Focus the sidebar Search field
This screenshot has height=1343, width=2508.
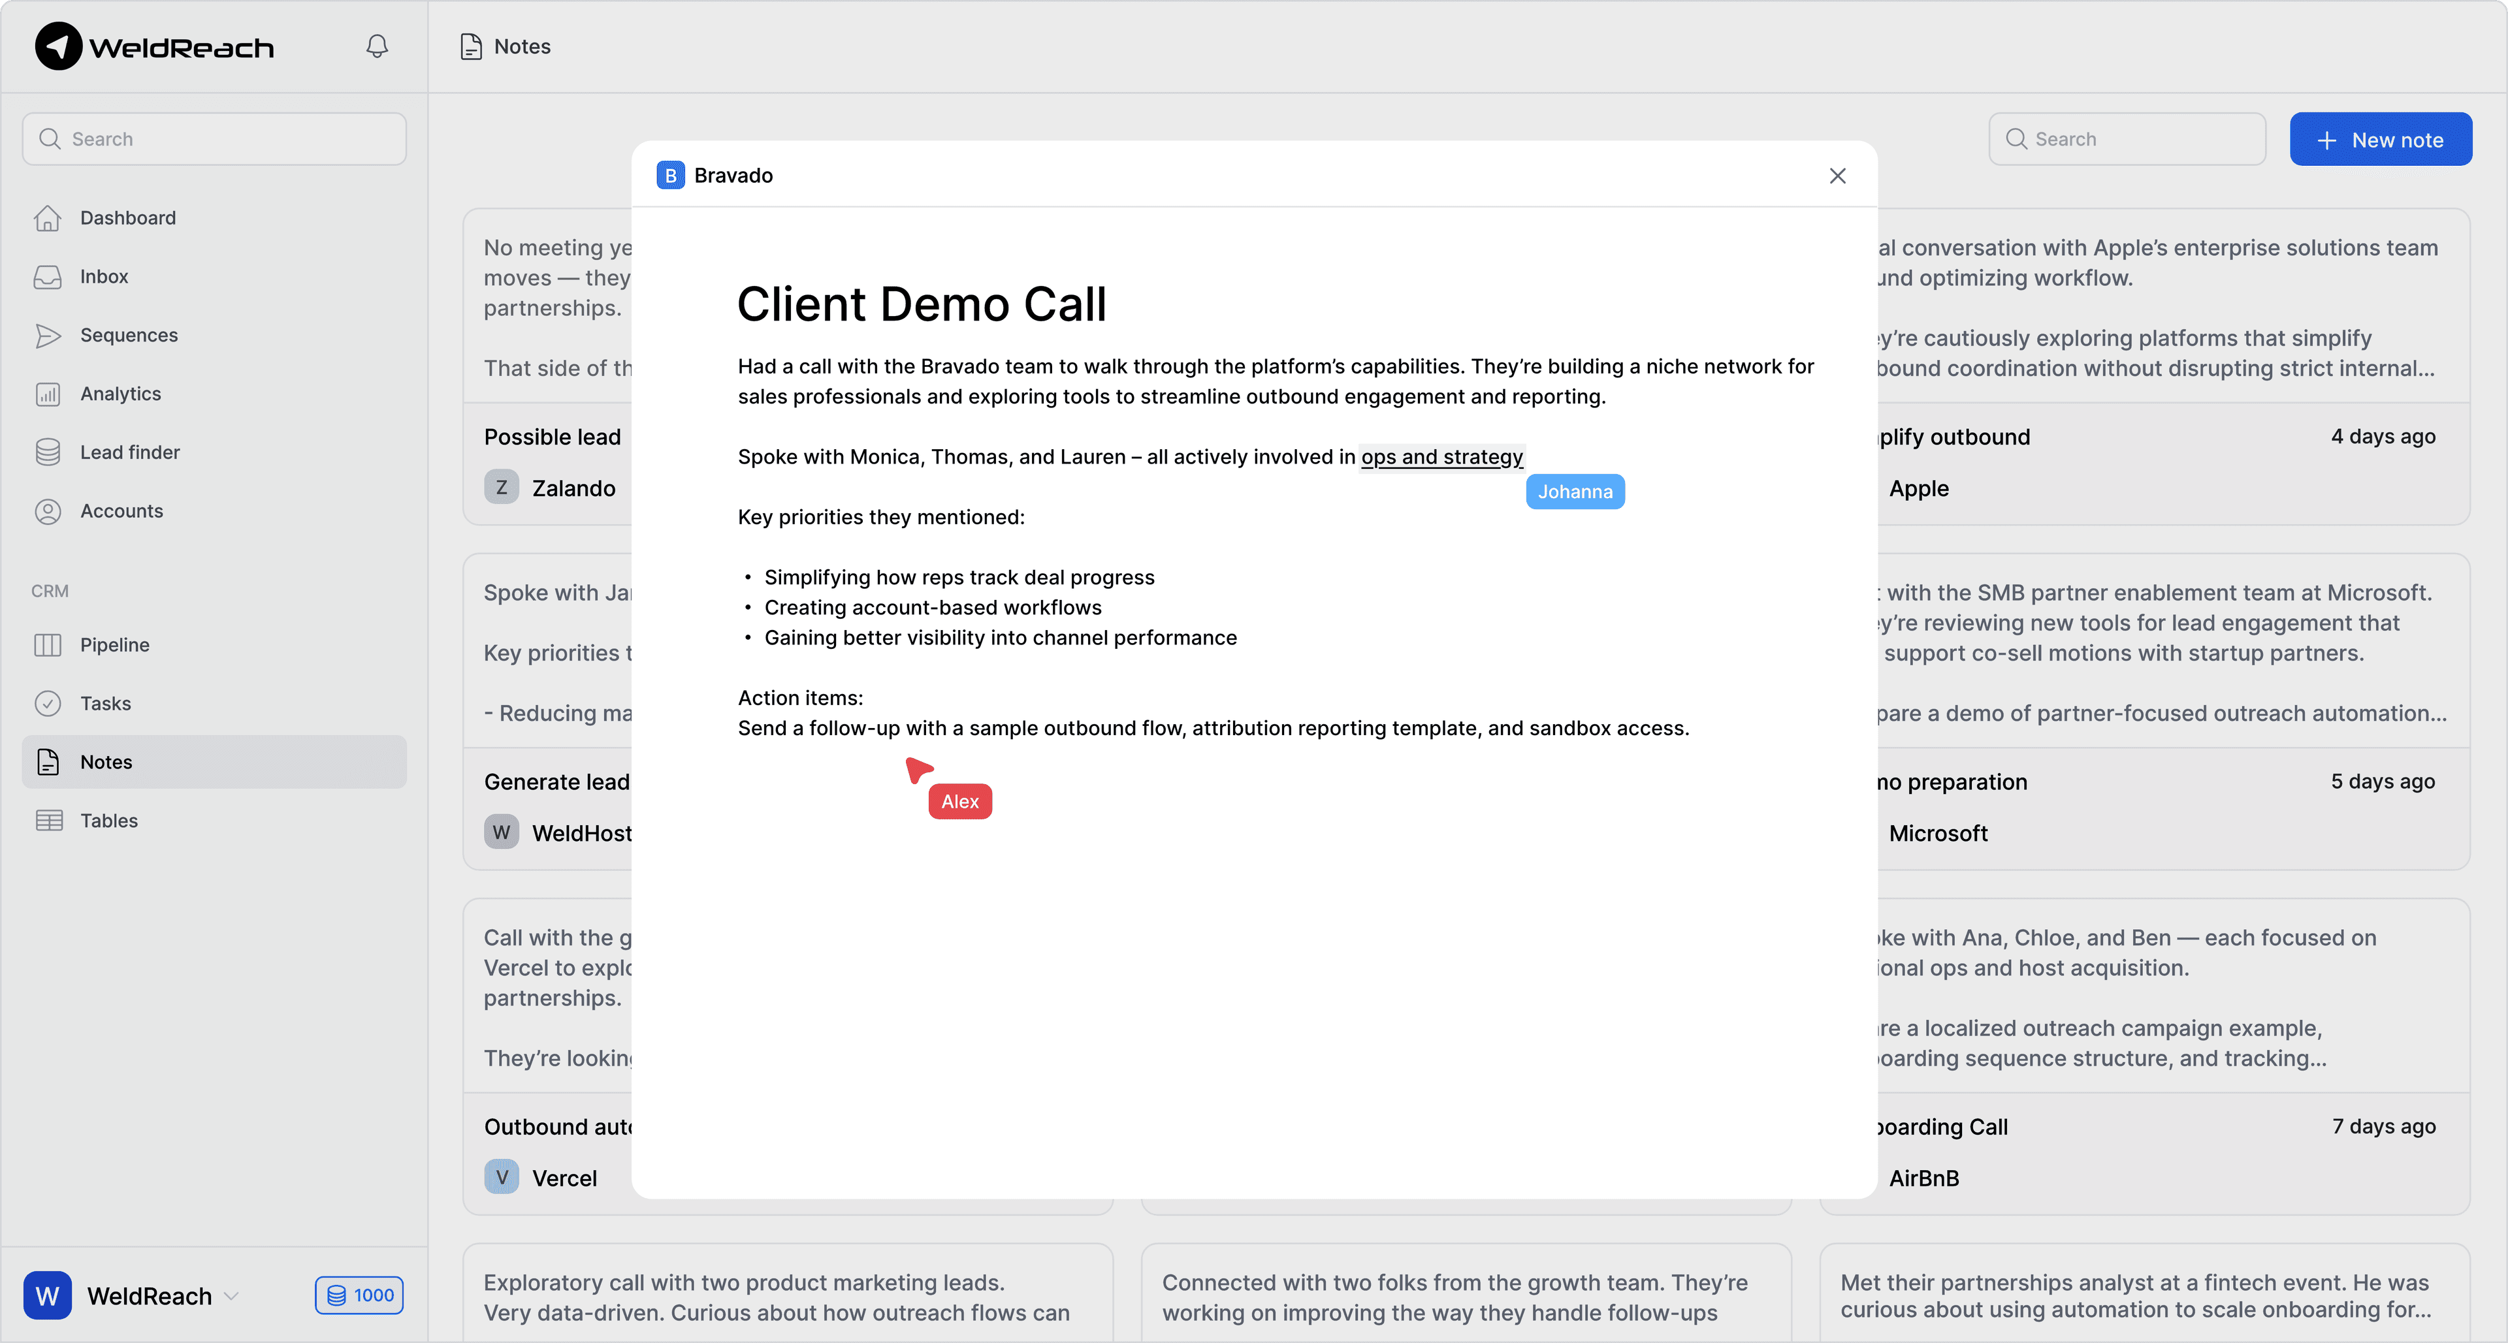[214, 139]
